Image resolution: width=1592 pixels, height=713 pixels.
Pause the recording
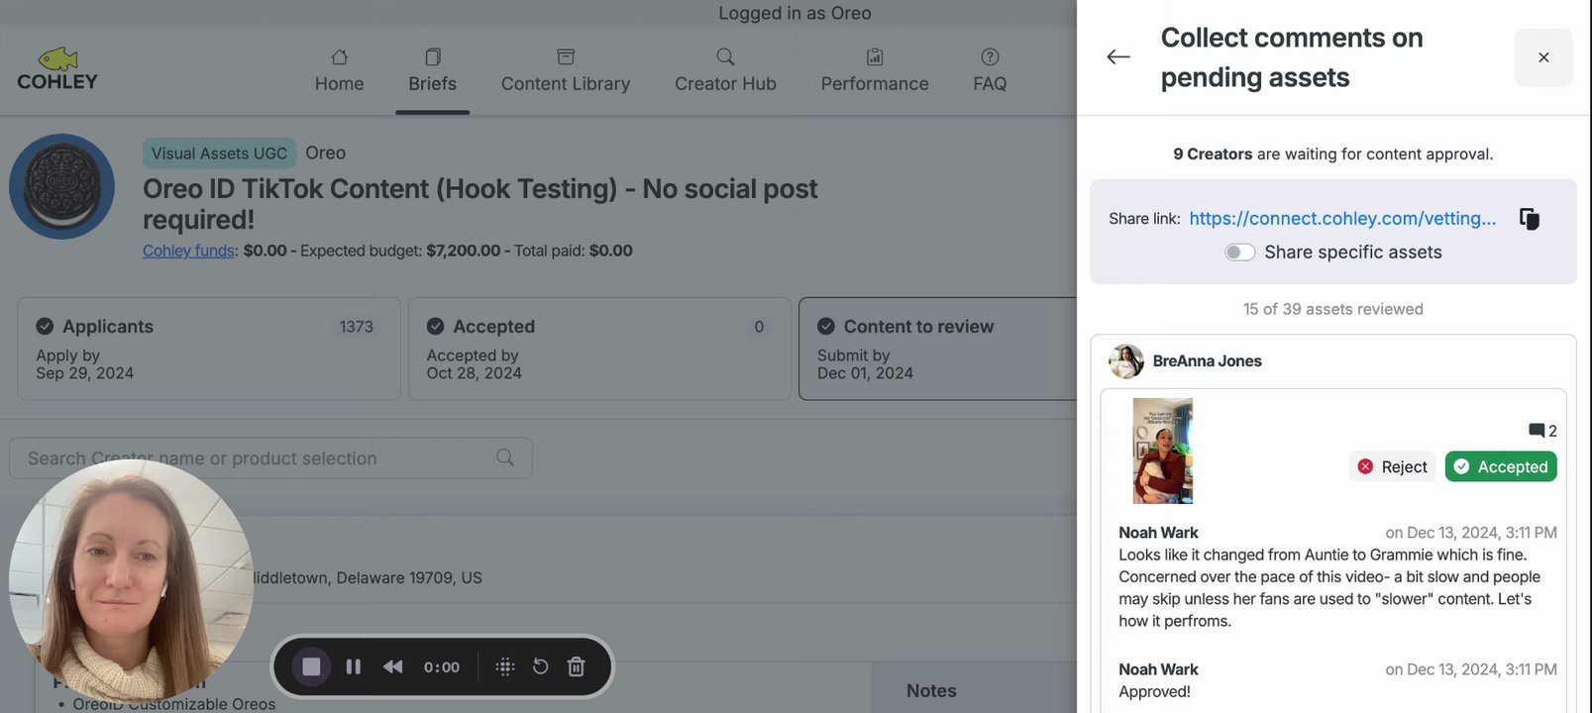353,666
